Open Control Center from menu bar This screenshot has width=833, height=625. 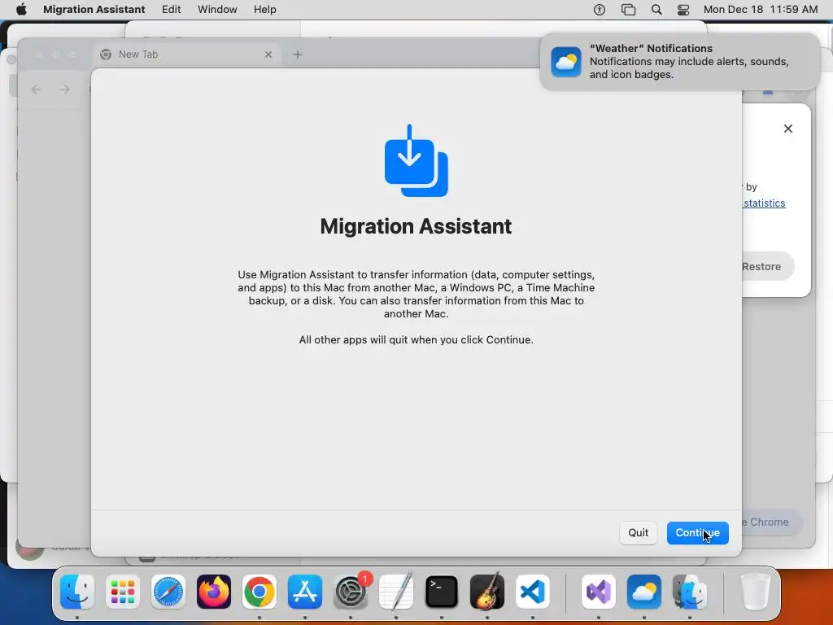click(x=683, y=9)
